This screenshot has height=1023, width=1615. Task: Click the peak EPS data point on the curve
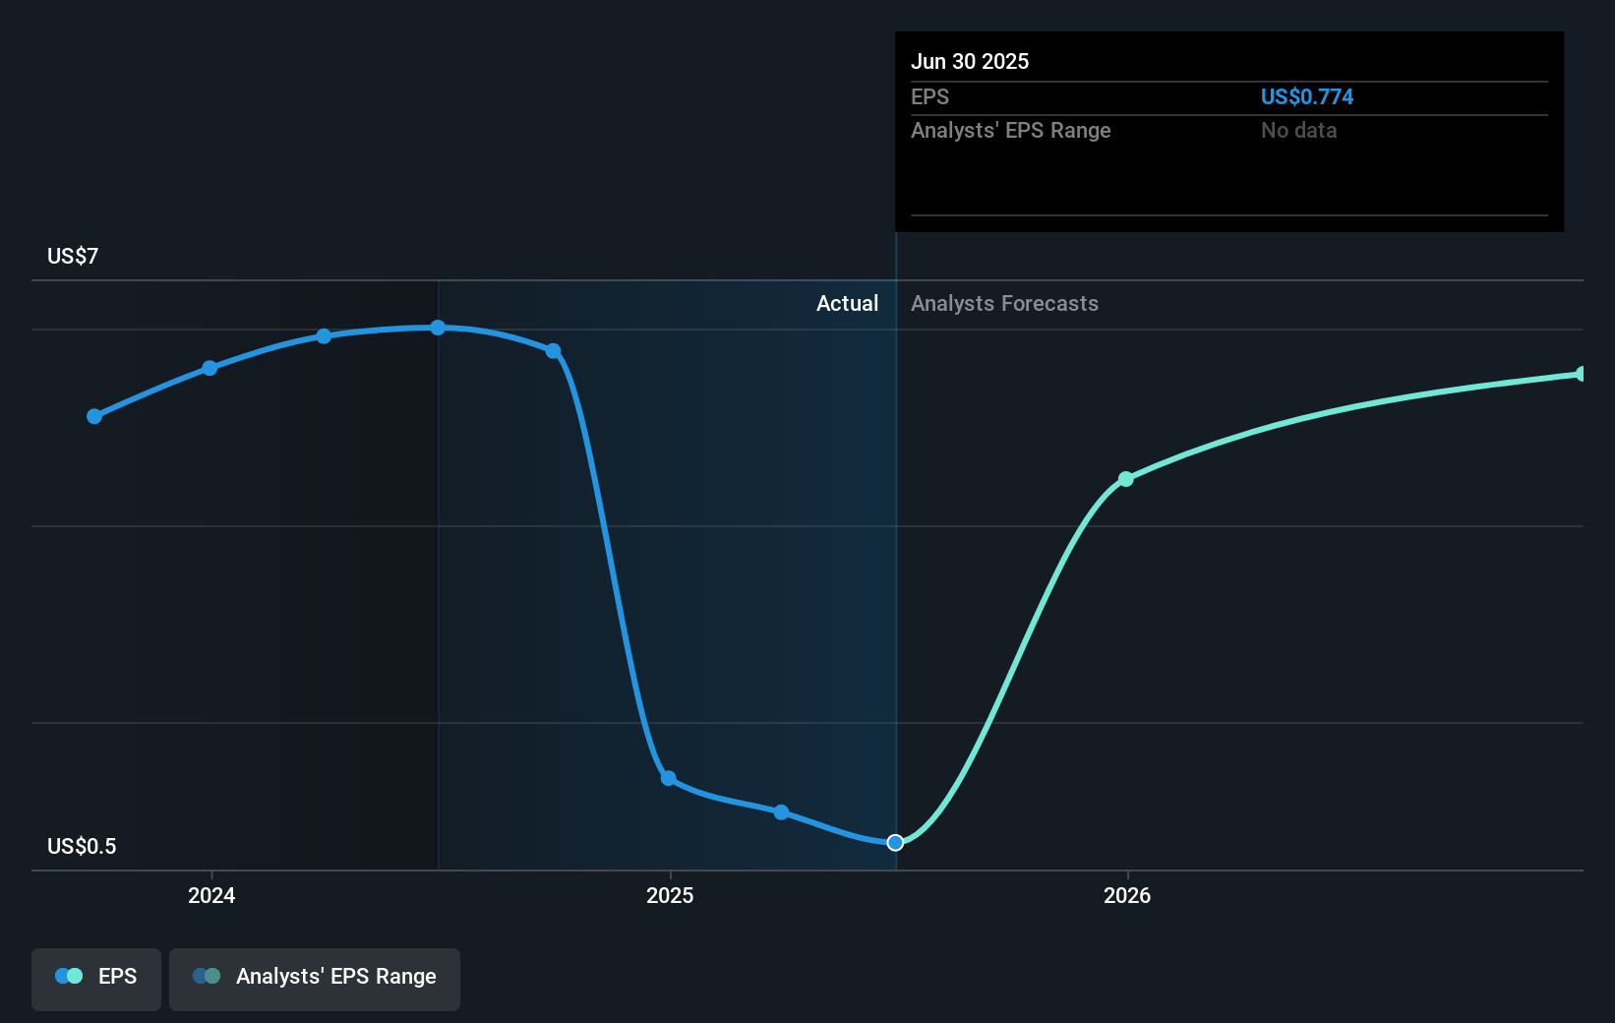tap(437, 328)
